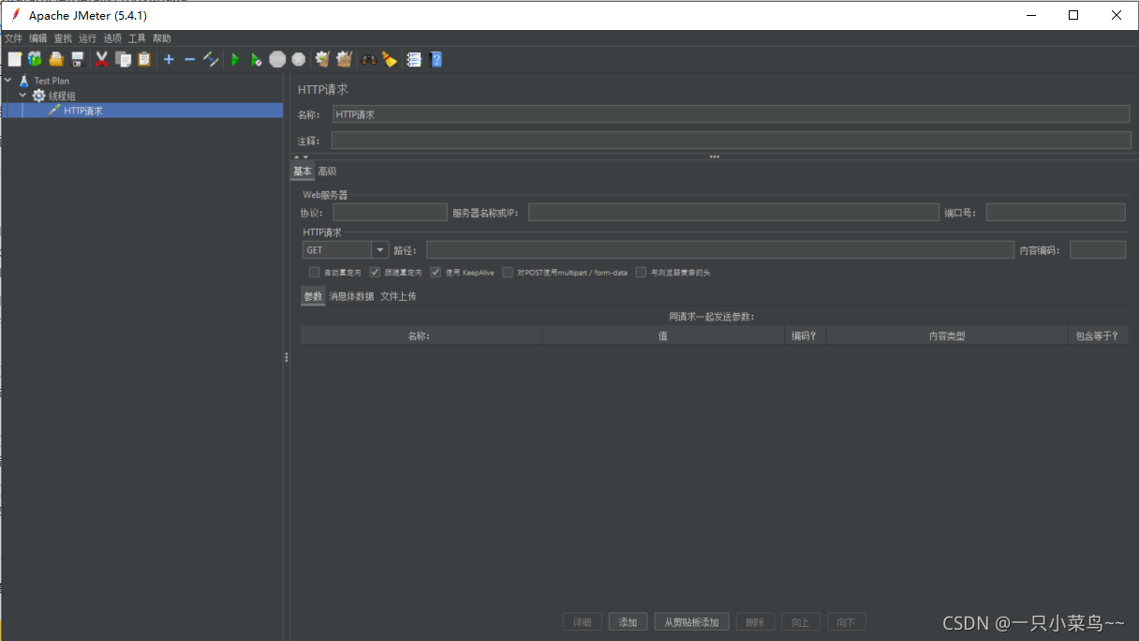Click the Toggle enable/disable icon
This screenshot has width=1139, height=641.
point(211,59)
